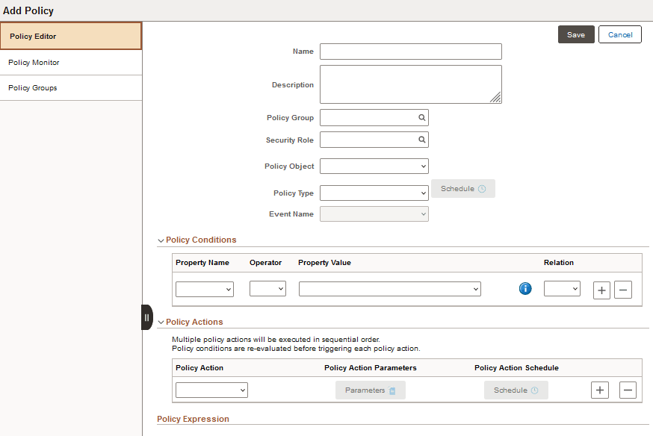Collapse the left navigation panel handle
Viewport: 653px width, 436px height.
[x=146, y=317]
